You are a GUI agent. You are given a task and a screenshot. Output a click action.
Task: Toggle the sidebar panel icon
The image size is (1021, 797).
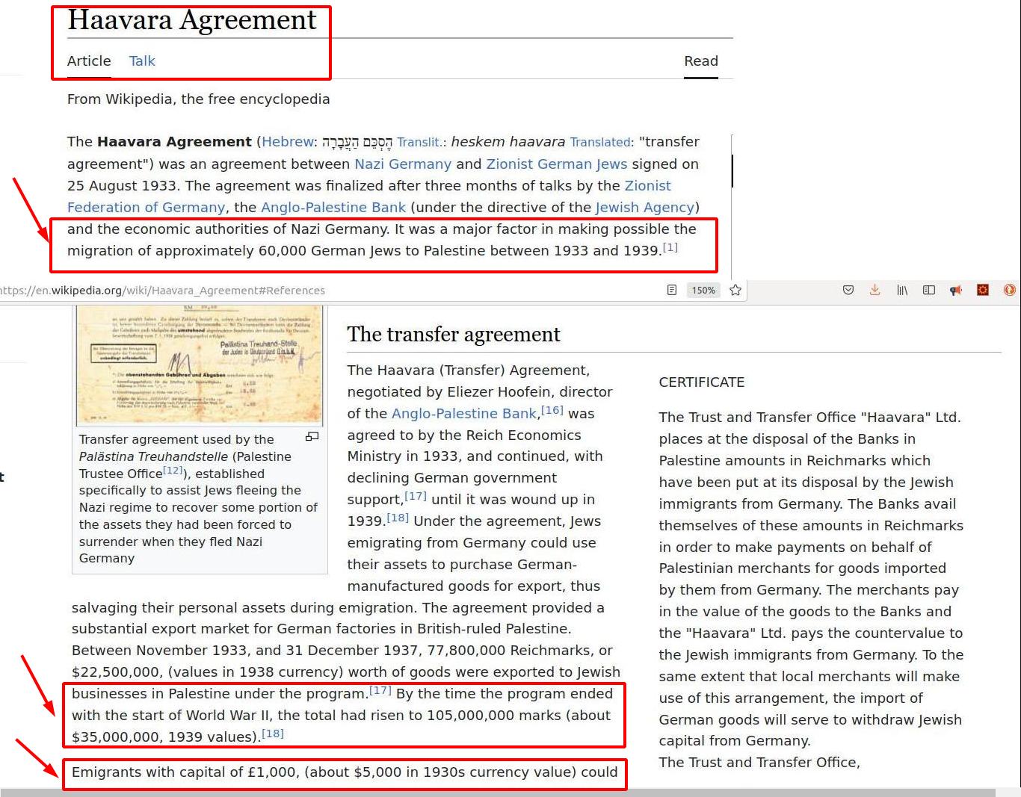click(929, 290)
